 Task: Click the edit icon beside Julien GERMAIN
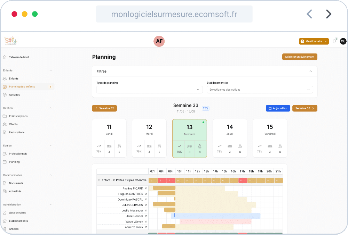[146, 205]
